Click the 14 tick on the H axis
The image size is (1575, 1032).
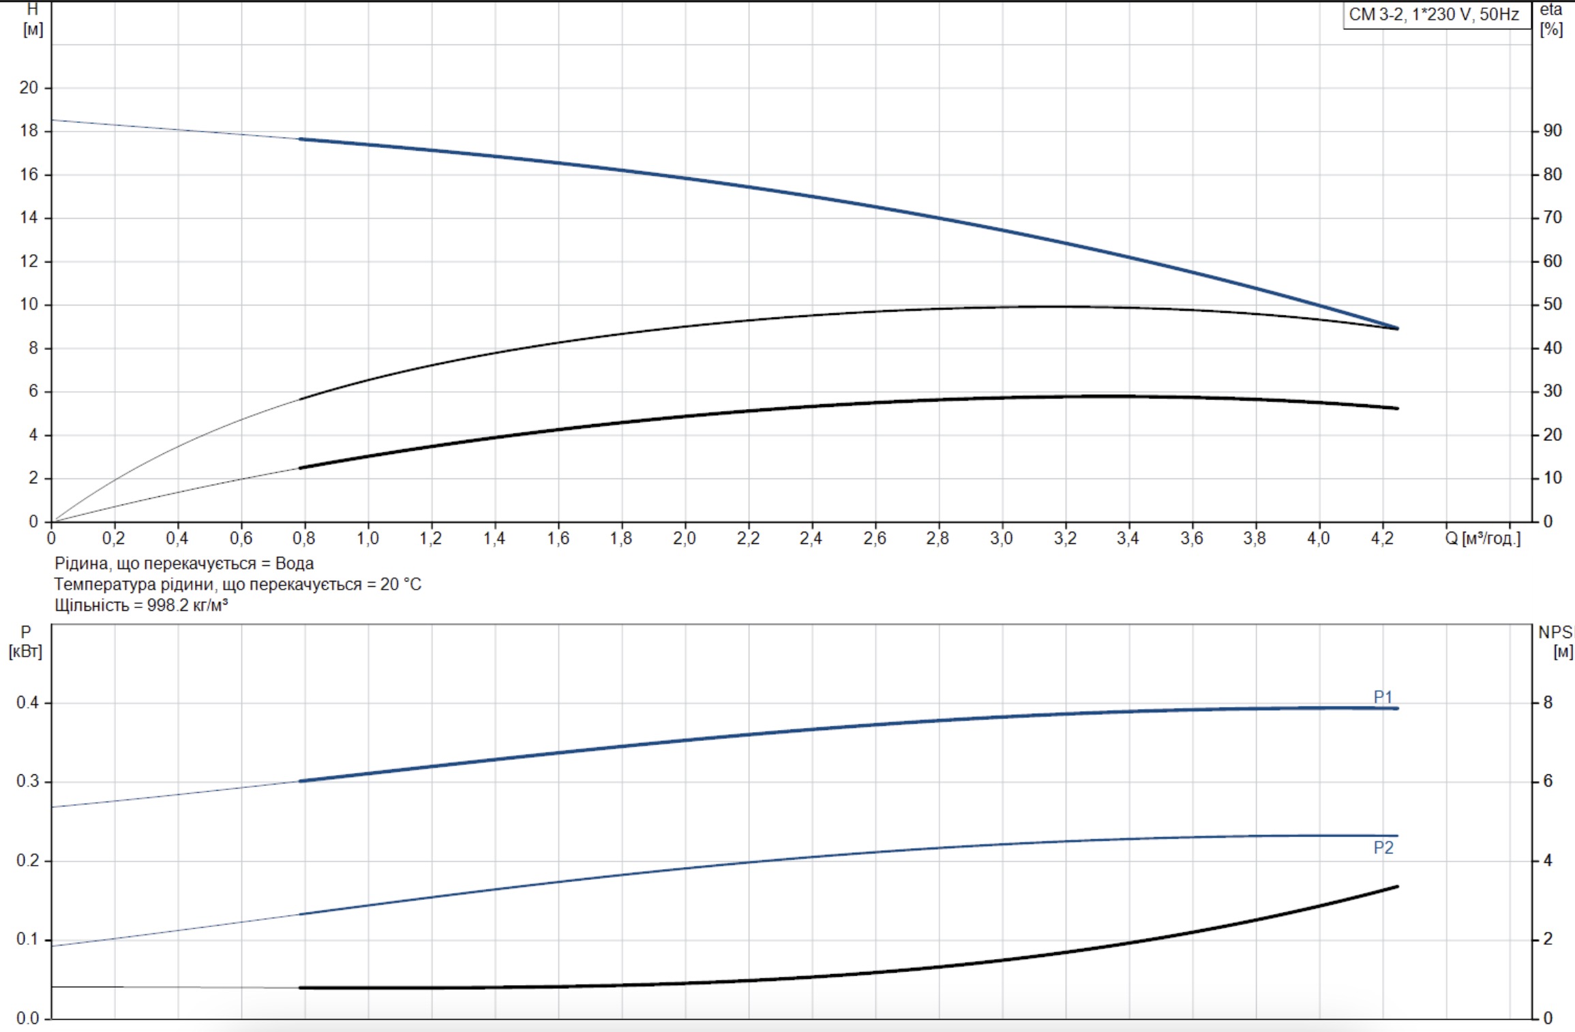click(29, 218)
